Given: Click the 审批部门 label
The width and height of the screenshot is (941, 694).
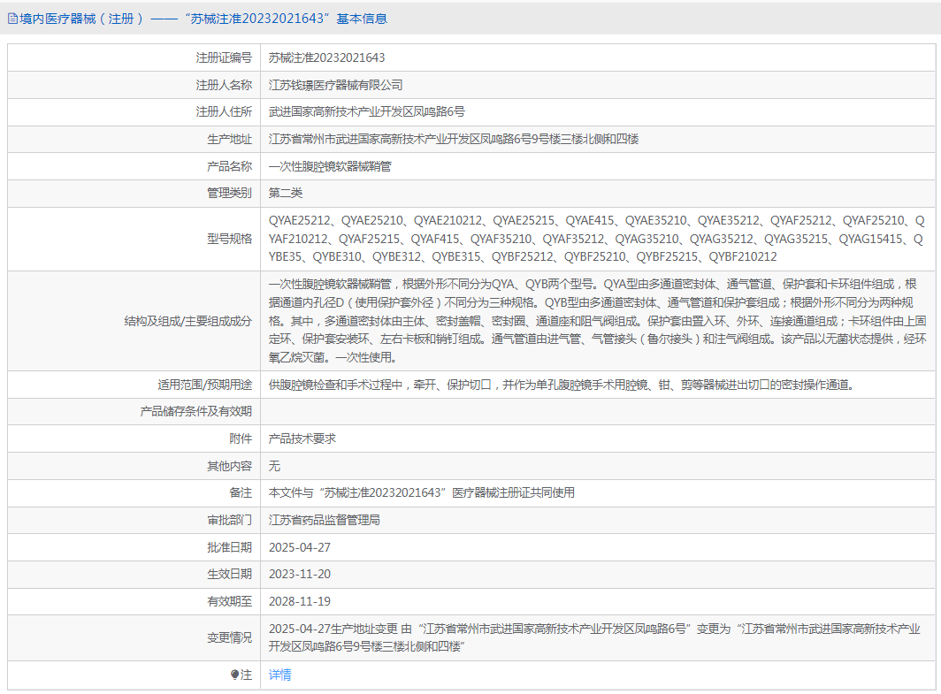Looking at the screenshot, I should tap(229, 520).
